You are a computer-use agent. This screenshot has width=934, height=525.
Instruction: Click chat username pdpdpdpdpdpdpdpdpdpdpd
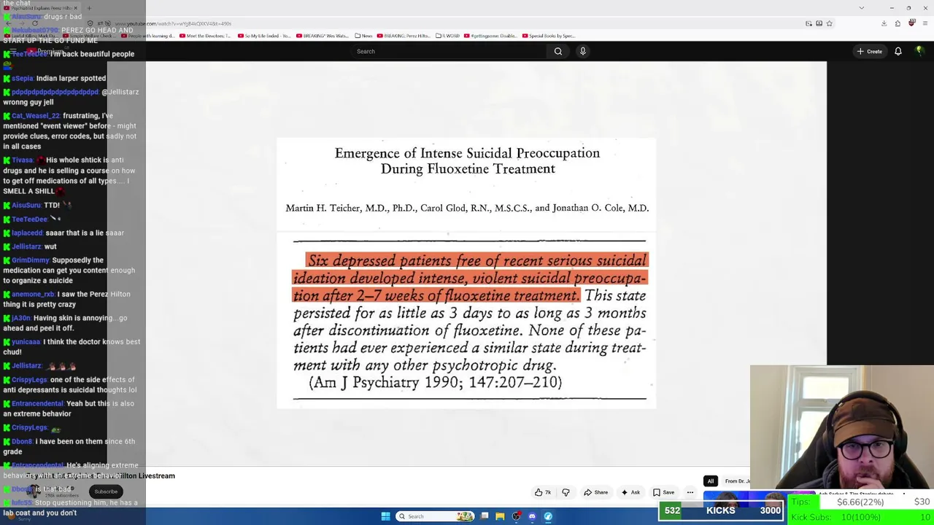pyautogui.click(x=55, y=93)
